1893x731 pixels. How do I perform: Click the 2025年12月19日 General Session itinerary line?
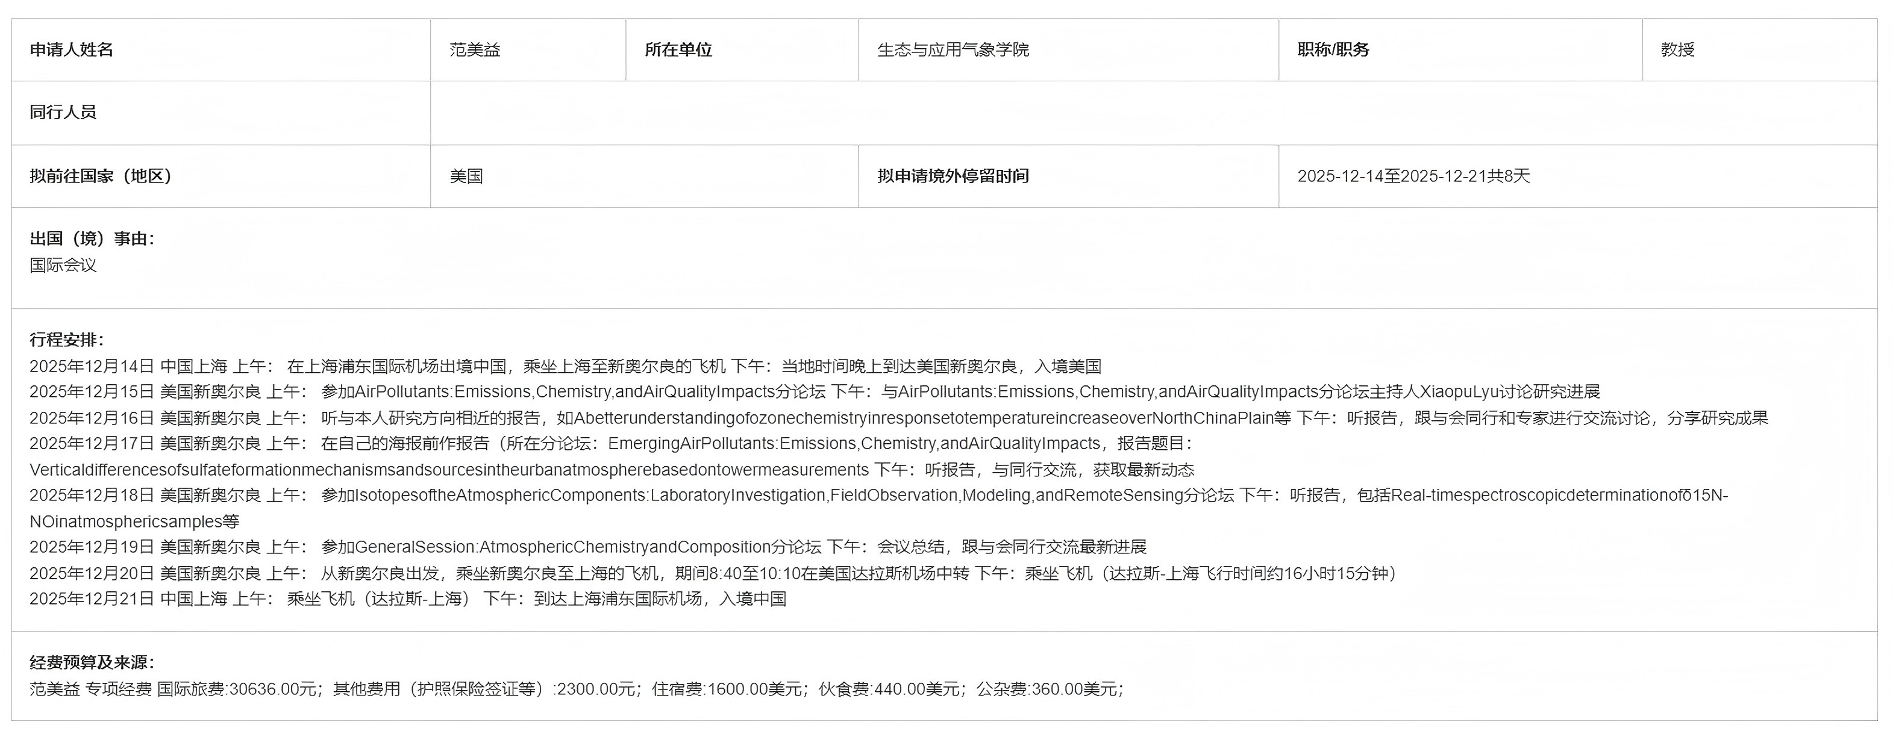pos(587,547)
